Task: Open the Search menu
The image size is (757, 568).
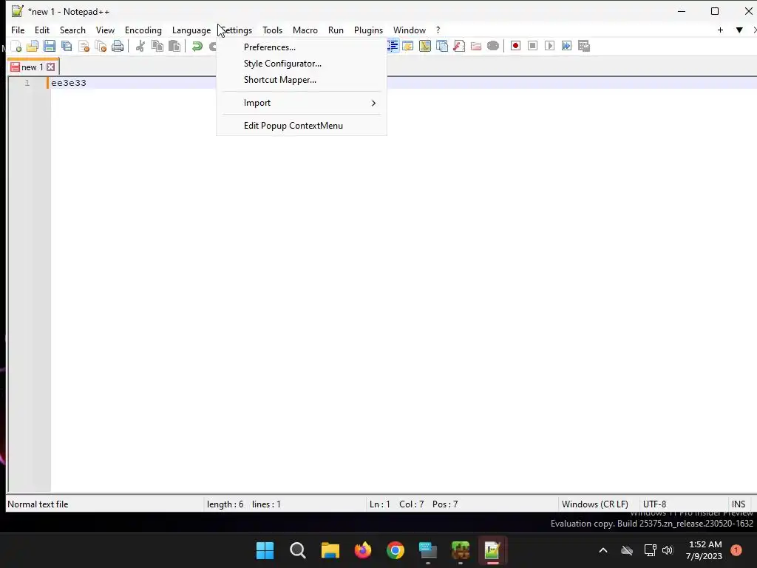Action: (72, 30)
